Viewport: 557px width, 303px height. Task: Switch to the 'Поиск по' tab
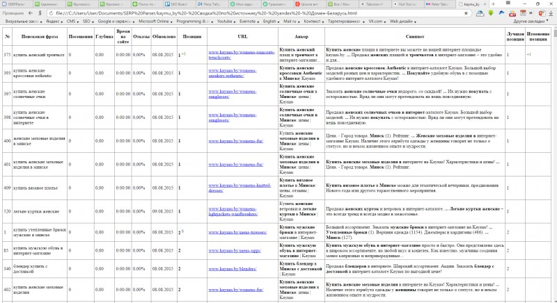click(x=146, y=4)
